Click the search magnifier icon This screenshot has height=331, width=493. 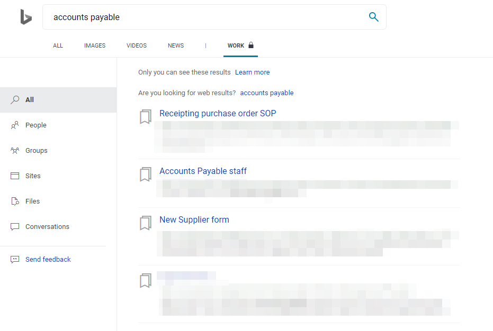373,17
